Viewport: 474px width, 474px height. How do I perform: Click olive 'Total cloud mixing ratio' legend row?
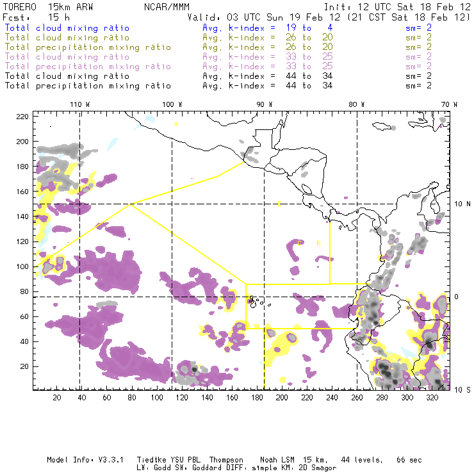pyautogui.click(x=67, y=38)
